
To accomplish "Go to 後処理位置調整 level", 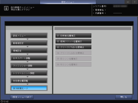I will click(x=29, y=81).
